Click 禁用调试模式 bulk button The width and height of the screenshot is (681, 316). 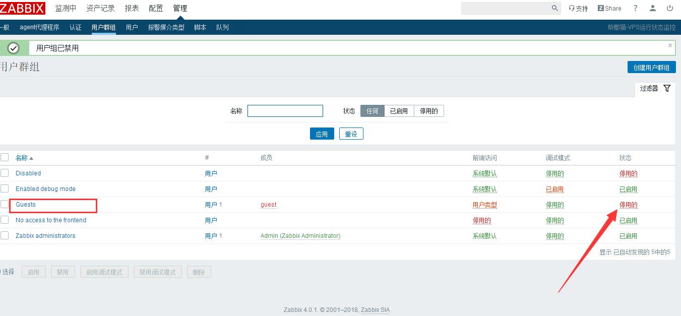tap(158, 272)
